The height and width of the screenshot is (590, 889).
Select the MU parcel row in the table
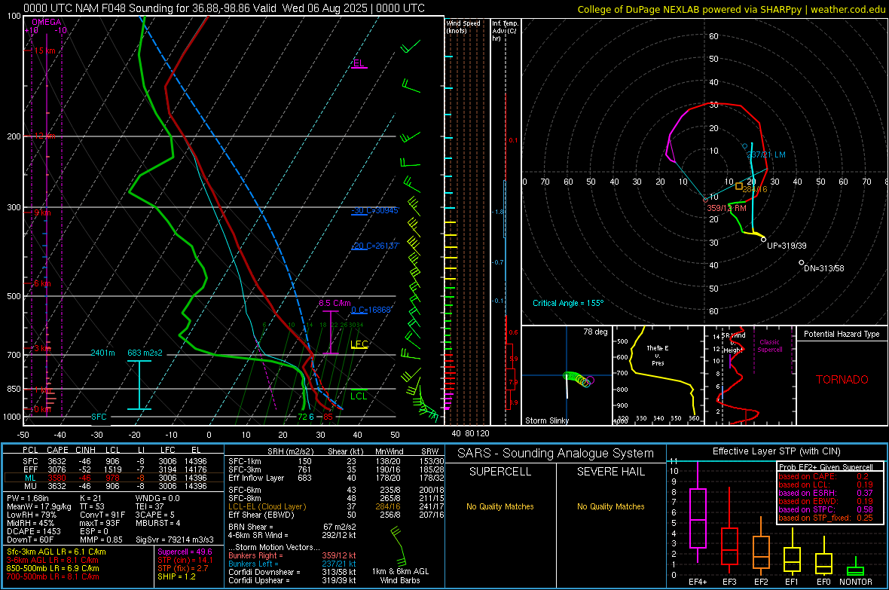point(115,485)
